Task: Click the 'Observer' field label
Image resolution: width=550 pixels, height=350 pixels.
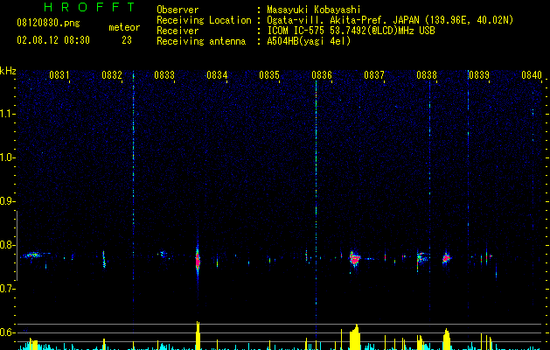Action: click(178, 10)
